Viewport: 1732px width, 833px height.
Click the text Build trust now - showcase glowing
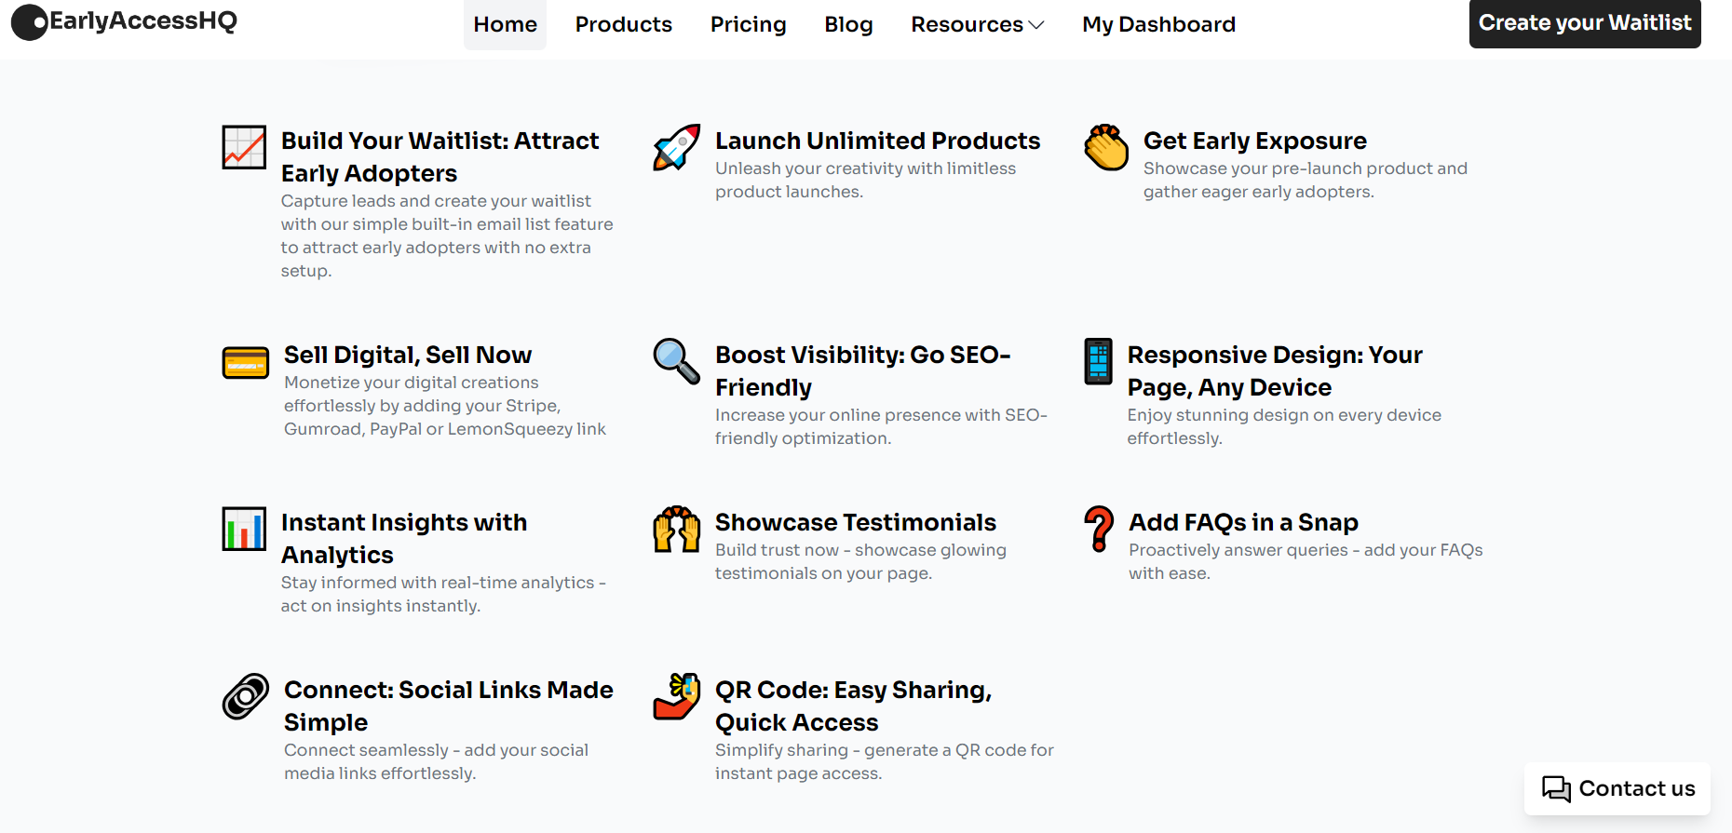pyautogui.click(x=860, y=550)
